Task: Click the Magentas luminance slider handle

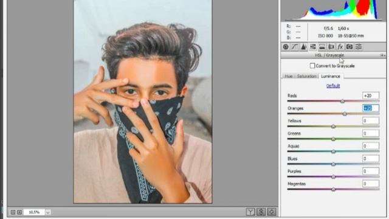Action: [x=334, y=189]
